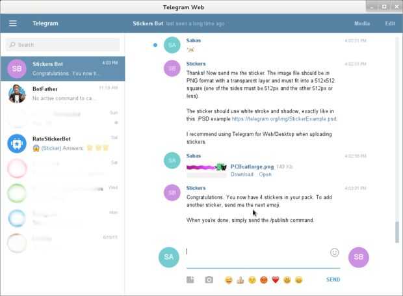
Task: Click the attach file icon below message box
Action: pyautogui.click(x=190, y=280)
